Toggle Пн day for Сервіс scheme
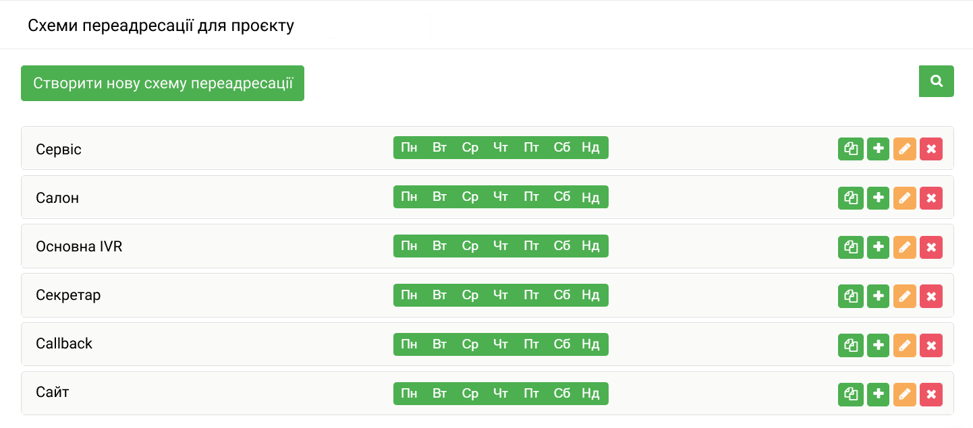 pyautogui.click(x=409, y=148)
